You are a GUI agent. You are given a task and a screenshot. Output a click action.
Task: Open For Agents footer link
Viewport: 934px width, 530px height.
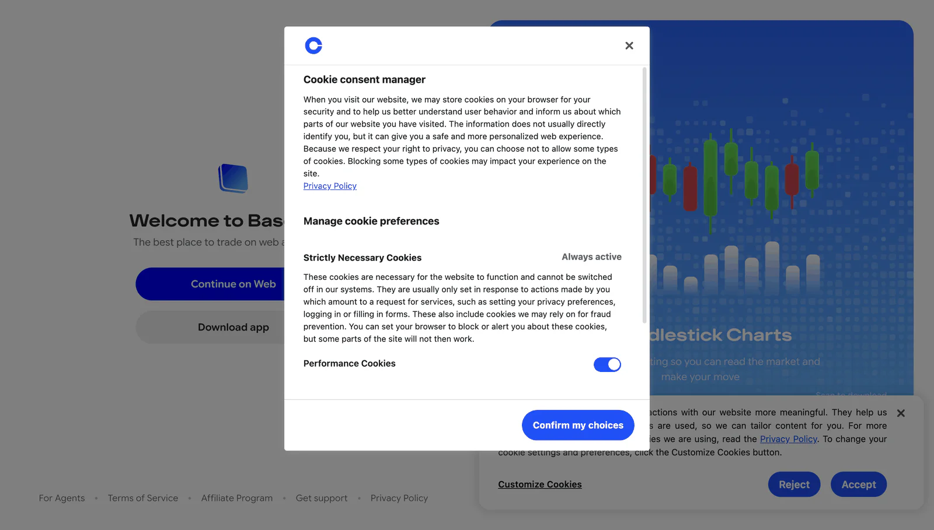click(62, 498)
